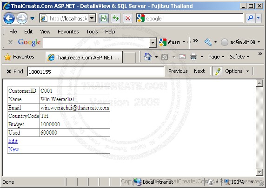Open the View menu

point(45,32)
